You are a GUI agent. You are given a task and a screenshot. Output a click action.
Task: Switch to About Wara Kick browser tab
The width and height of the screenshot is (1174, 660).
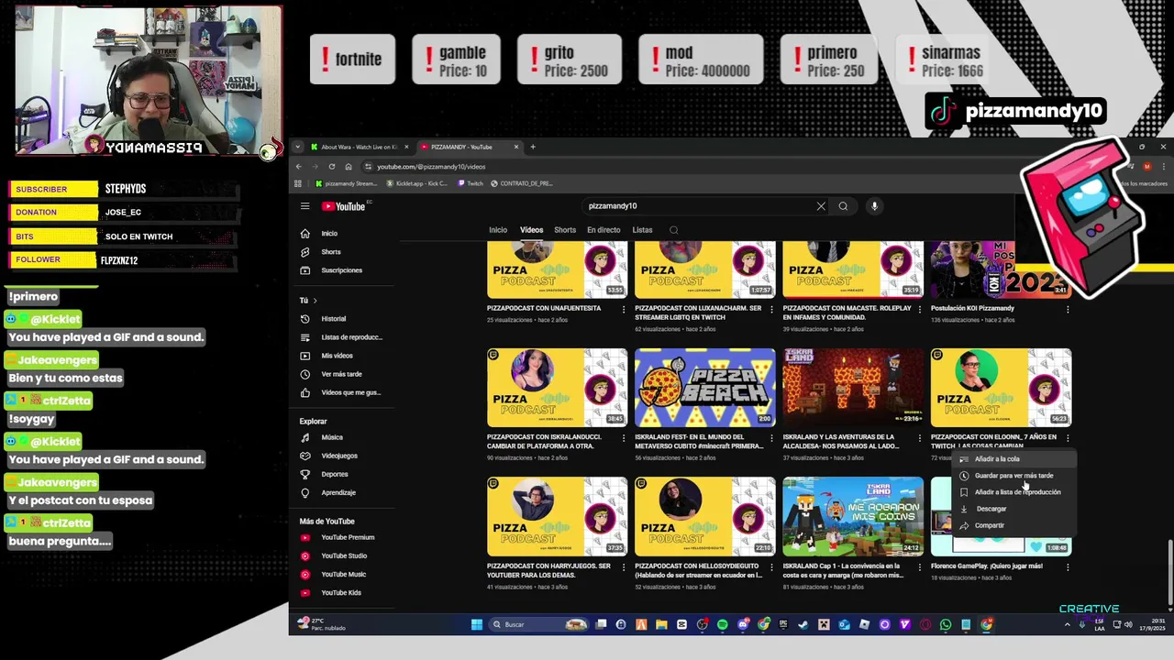coord(358,147)
